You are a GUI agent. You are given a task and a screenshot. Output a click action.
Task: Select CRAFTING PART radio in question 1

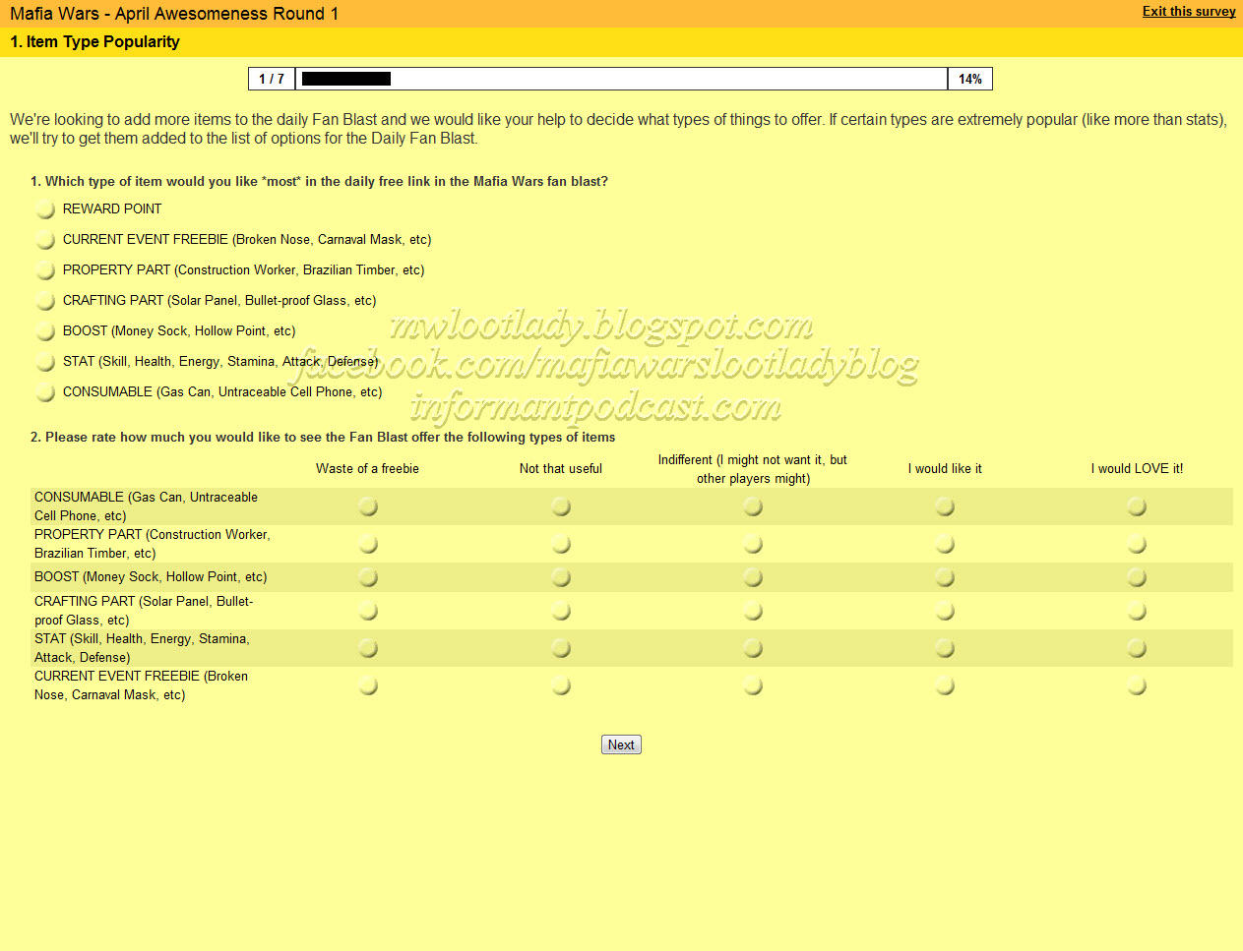(45, 301)
